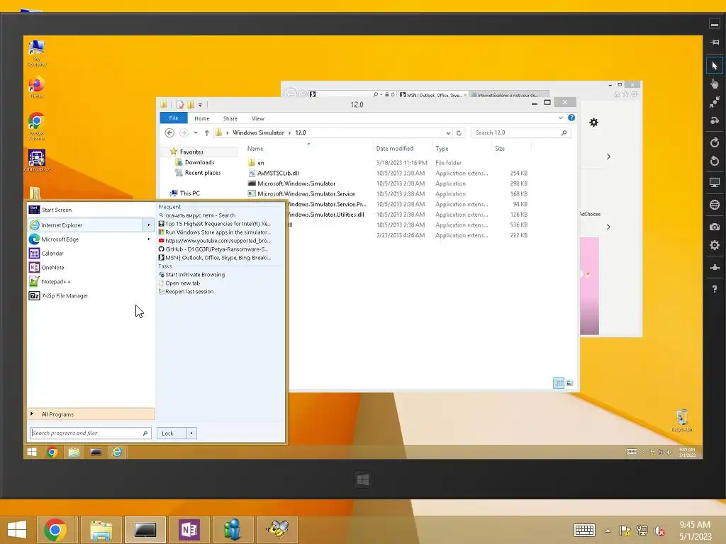The image size is (726, 544).
Task: Click the Search programs and files box
Action: (x=90, y=433)
